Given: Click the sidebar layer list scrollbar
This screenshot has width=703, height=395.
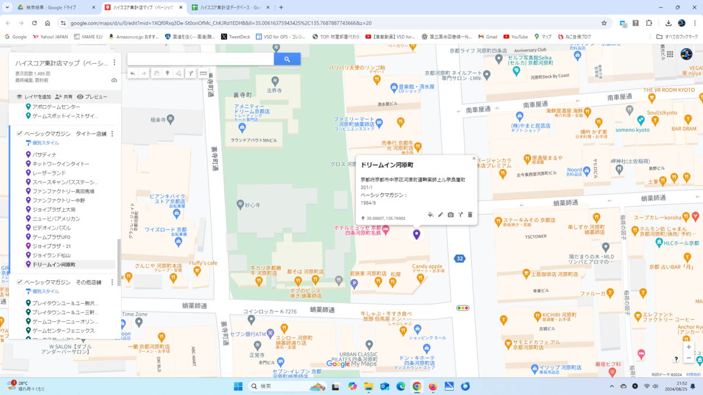Looking at the screenshot, I should pyautogui.click(x=119, y=262).
